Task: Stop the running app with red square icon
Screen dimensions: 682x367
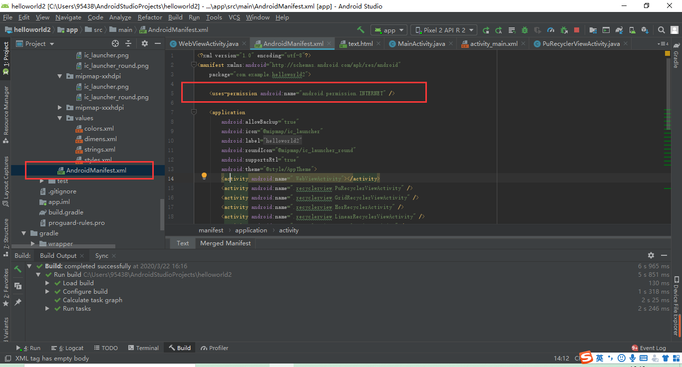Action: click(576, 30)
